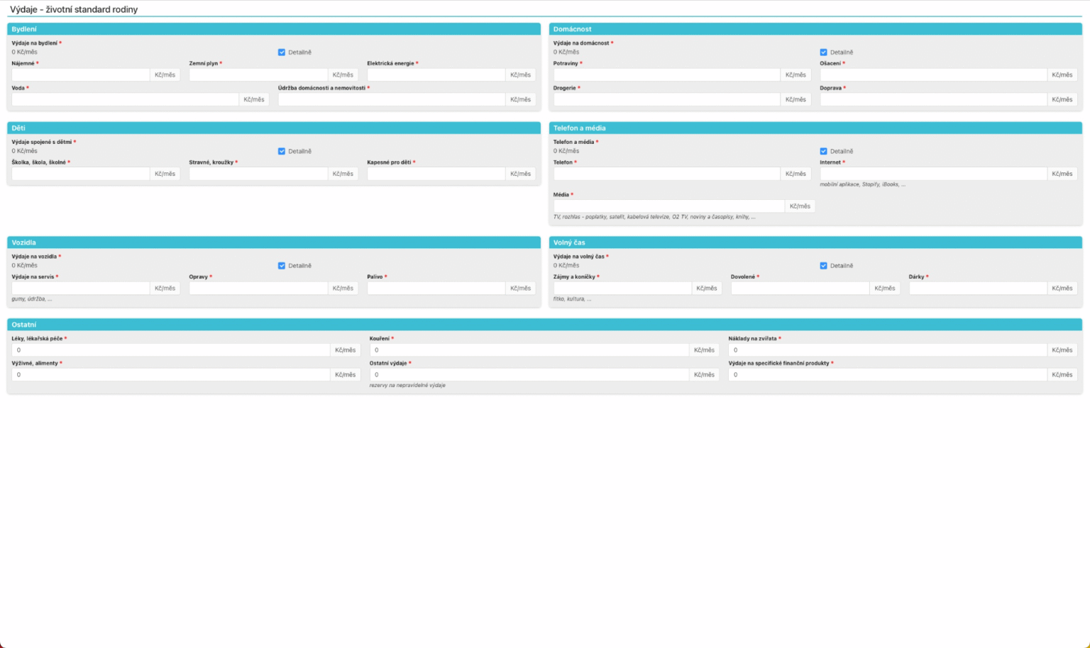Click the Kouření input field
This screenshot has width=1090, height=648.
529,350
